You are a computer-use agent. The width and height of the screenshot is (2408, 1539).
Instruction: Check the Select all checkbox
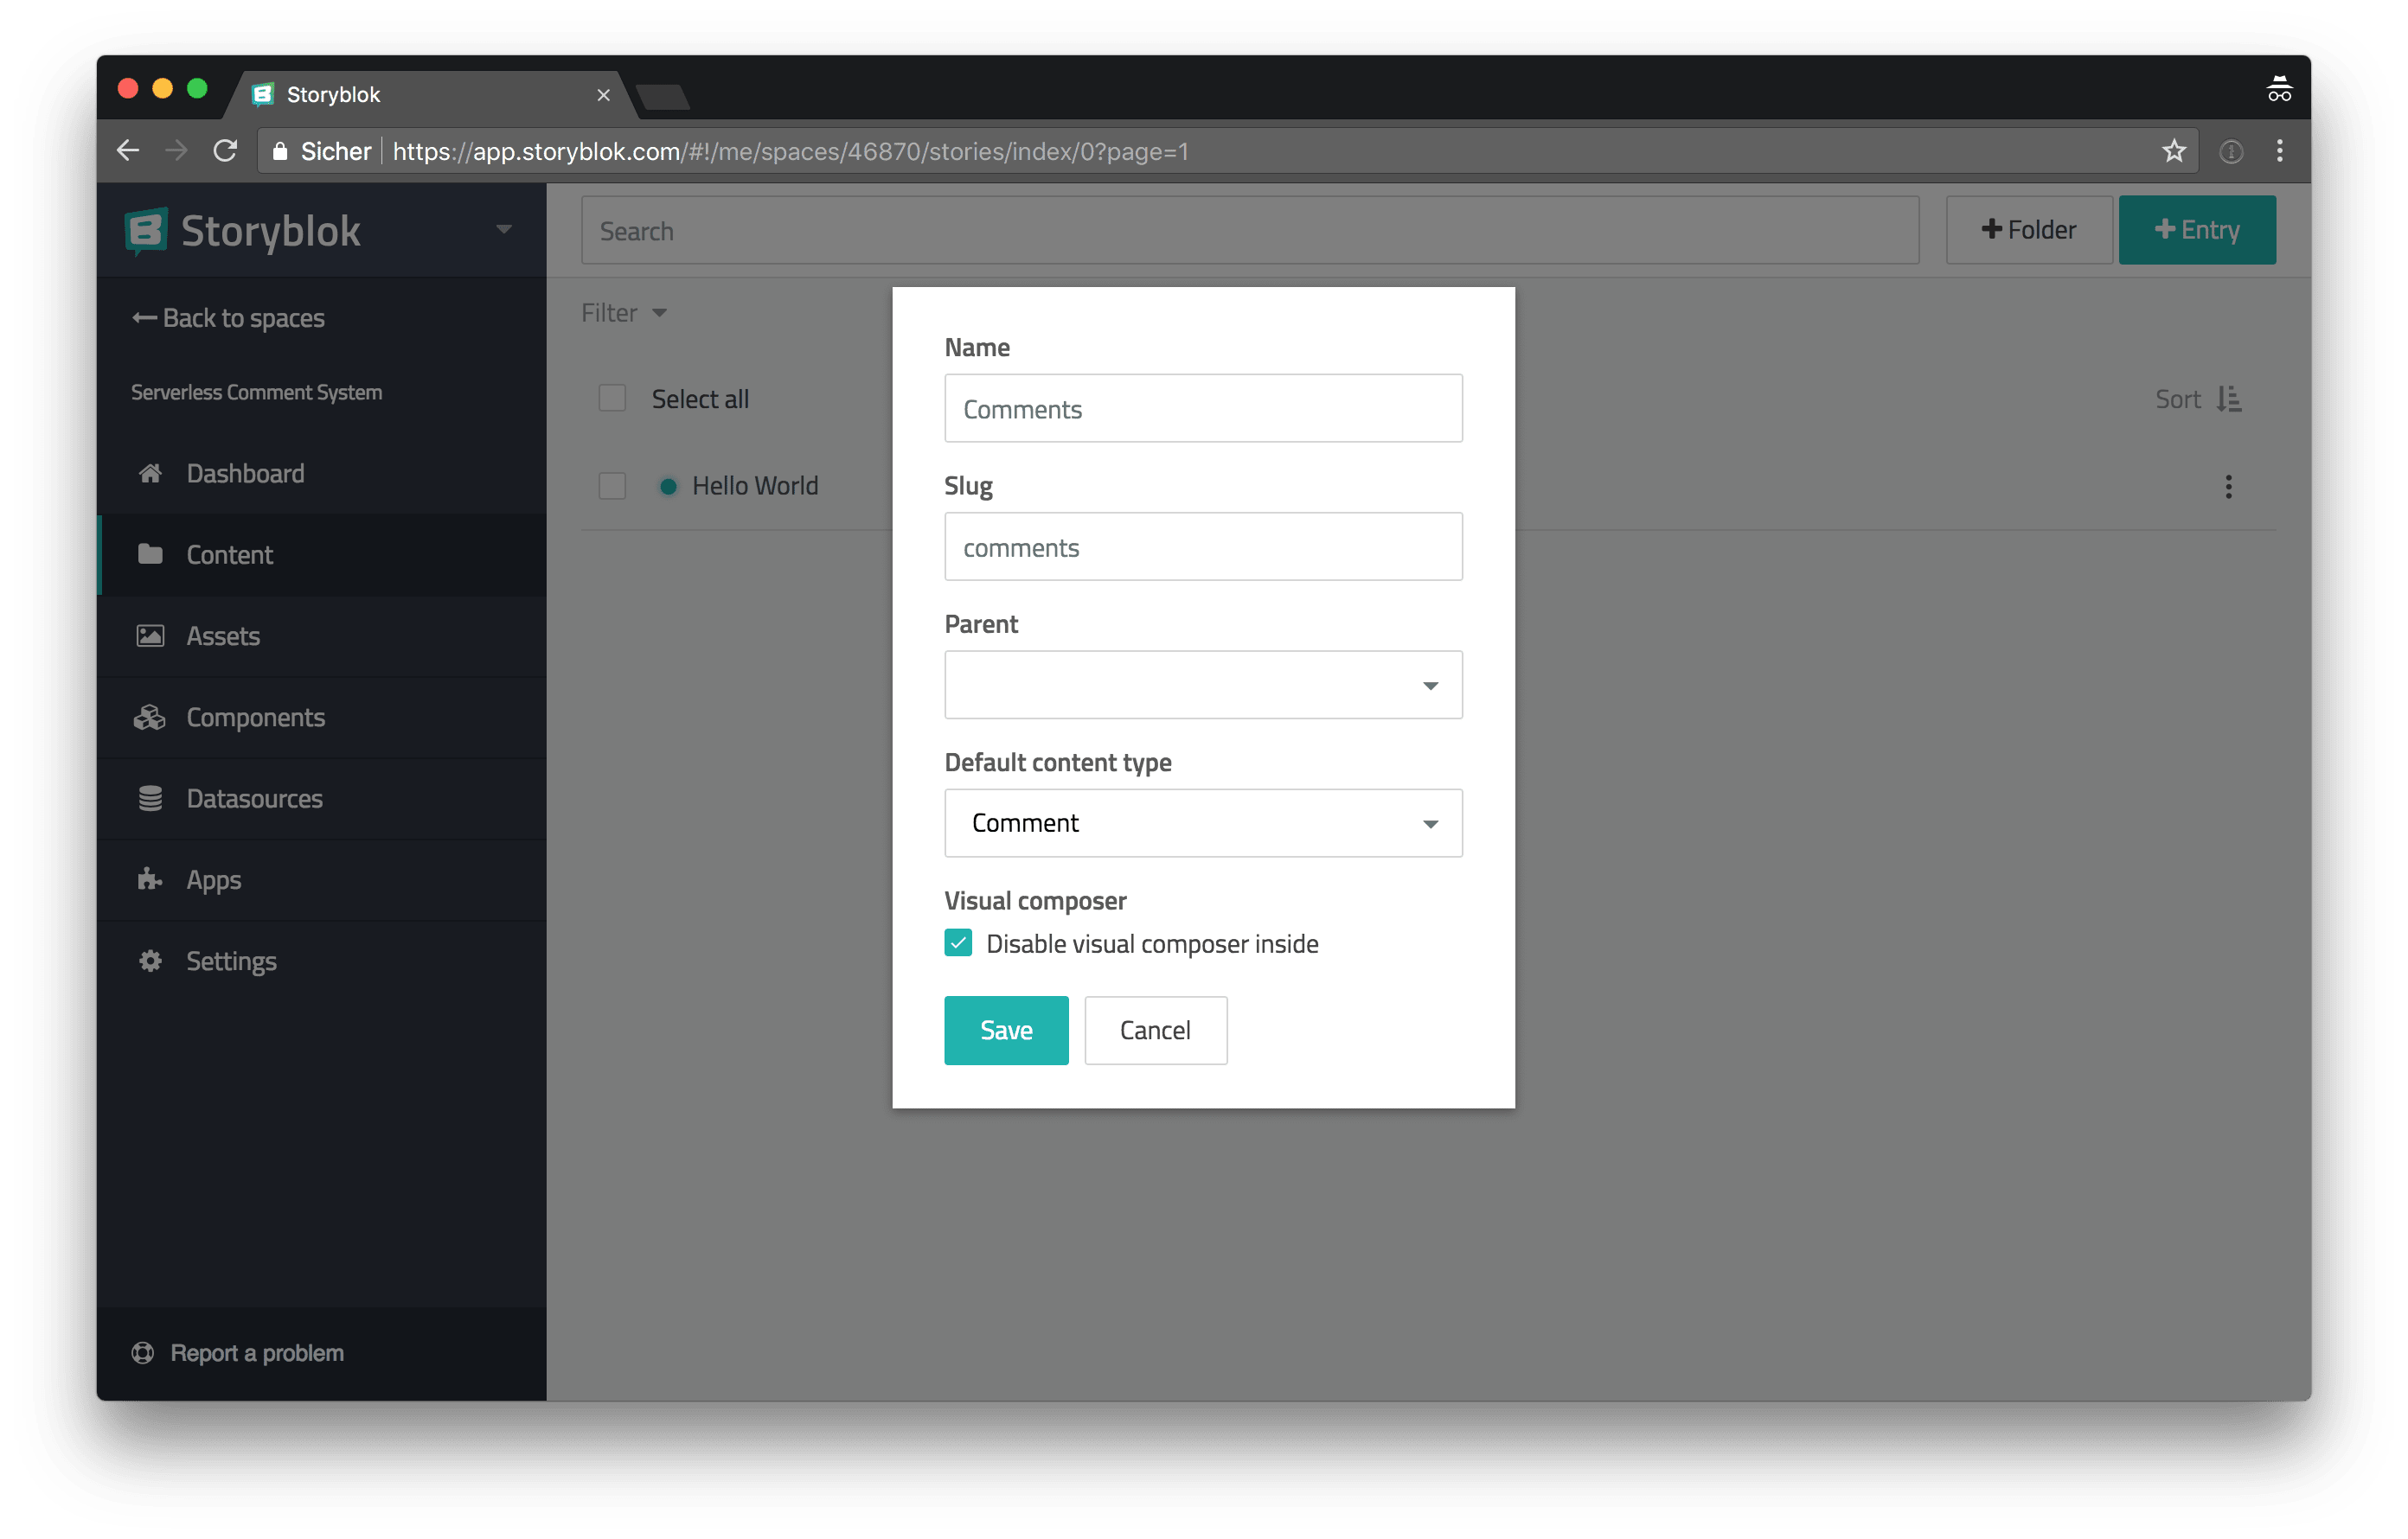(612, 399)
